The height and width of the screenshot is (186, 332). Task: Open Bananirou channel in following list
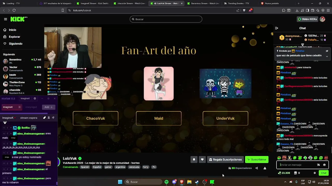click(22, 61)
